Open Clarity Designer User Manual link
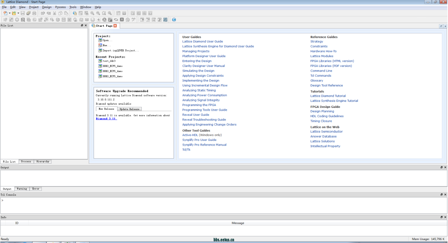 click(203, 66)
